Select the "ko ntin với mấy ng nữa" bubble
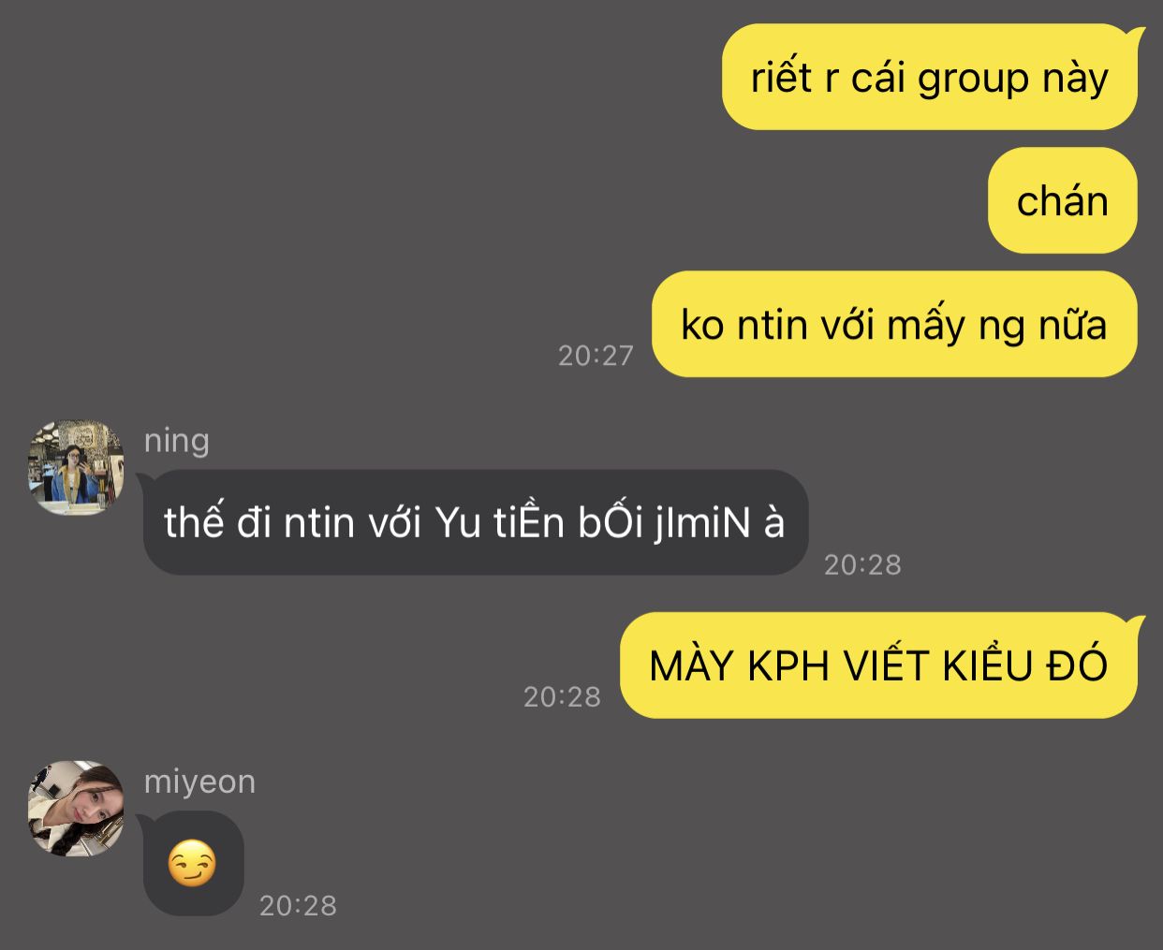This screenshot has height=950, width=1163. pyautogui.click(x=894, y=324)
